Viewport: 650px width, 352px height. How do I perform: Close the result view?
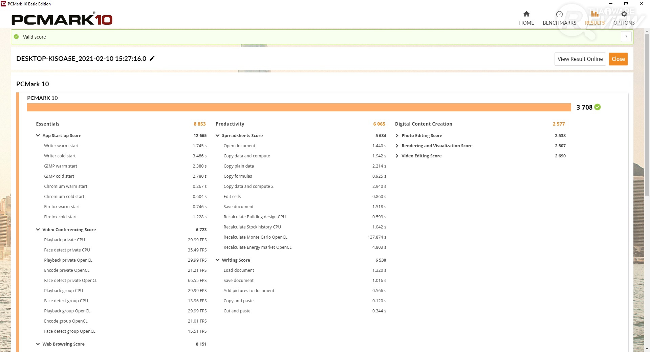pos(618,59)
